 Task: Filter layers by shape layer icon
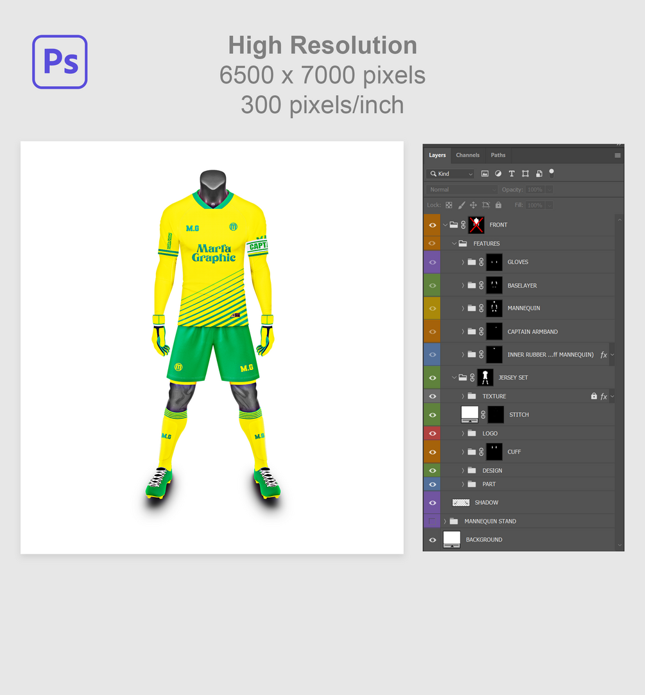pos(526,173)
